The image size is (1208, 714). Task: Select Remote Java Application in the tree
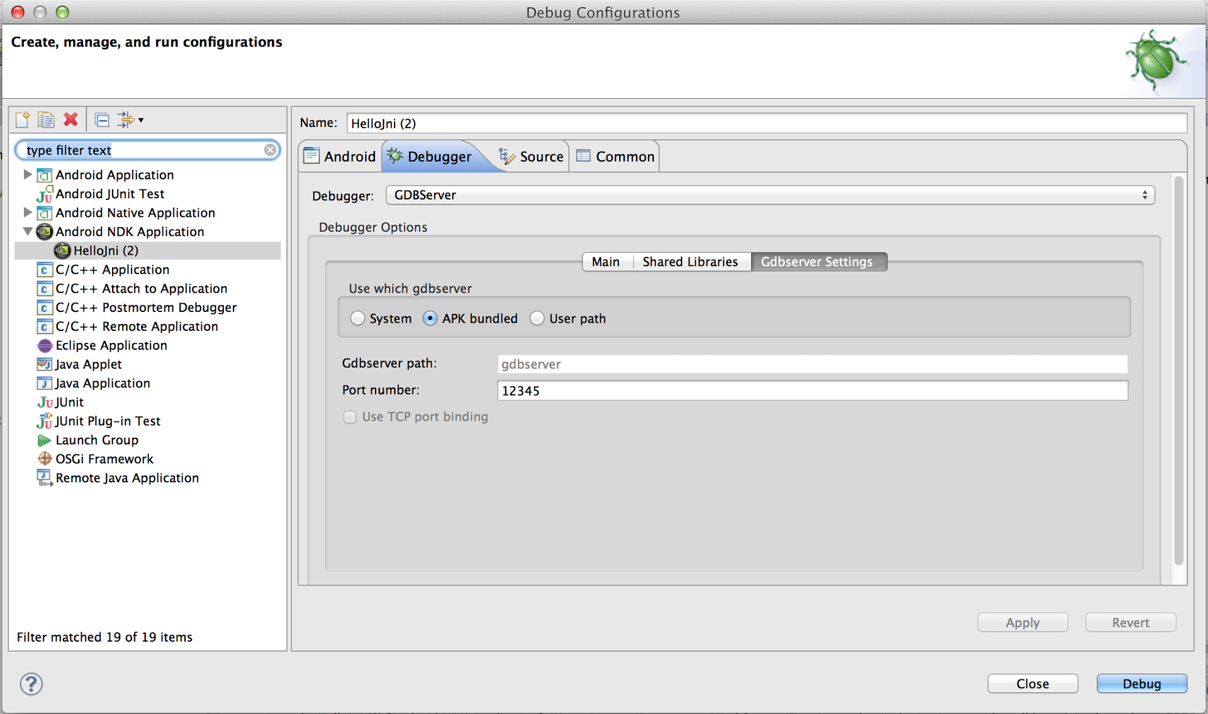[x=127, y=478]
